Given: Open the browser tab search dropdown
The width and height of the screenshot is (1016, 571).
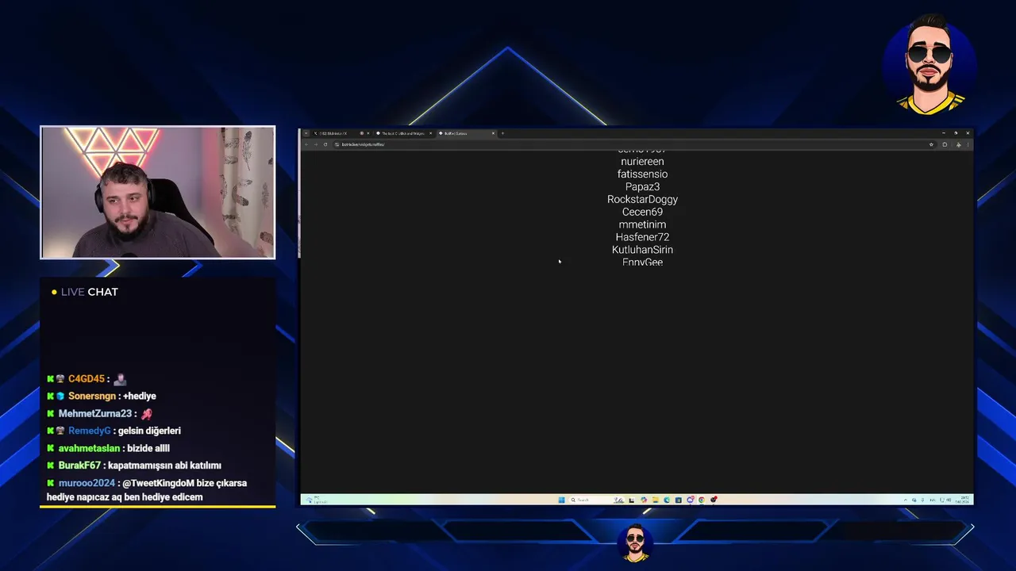Looking at the screenshot, I should click(x=306, y=133).
